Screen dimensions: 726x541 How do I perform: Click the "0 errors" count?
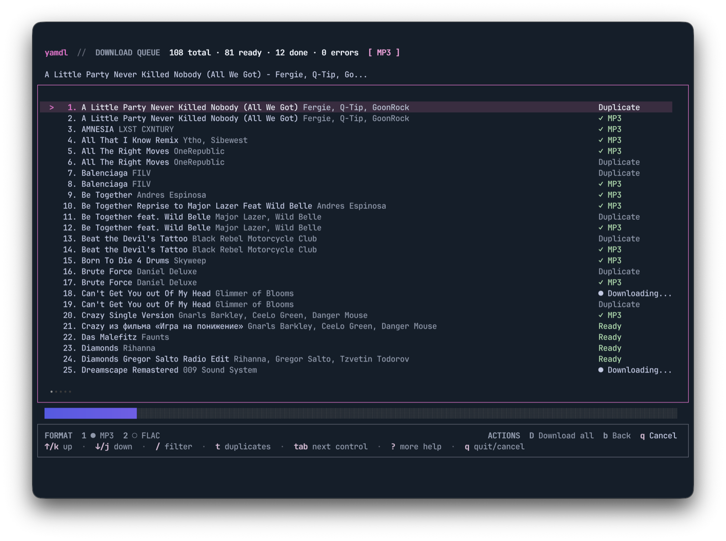[x=340, y=53]
